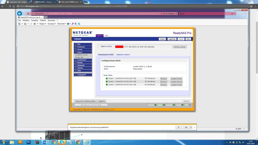
Task: Click the UPS status indicator light
Action: [190, 105]
